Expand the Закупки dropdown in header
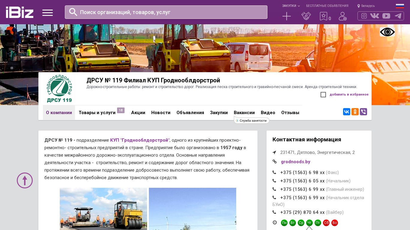 click(291, 6)
